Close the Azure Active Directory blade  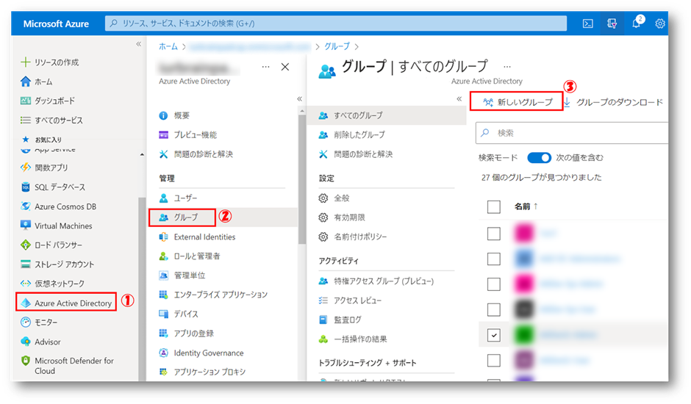pyautogui.click(x=285, y=67)
